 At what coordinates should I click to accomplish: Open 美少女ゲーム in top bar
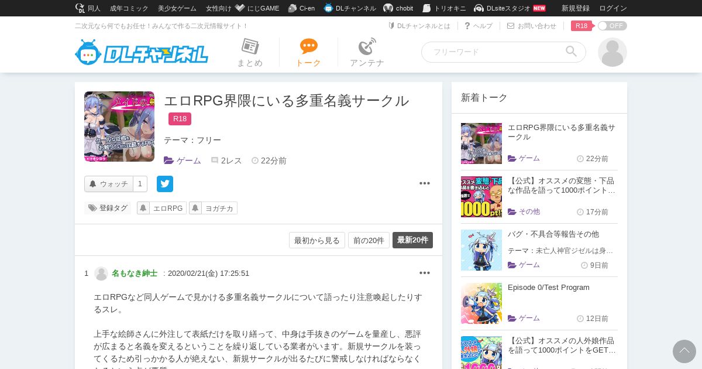point(177,8)
